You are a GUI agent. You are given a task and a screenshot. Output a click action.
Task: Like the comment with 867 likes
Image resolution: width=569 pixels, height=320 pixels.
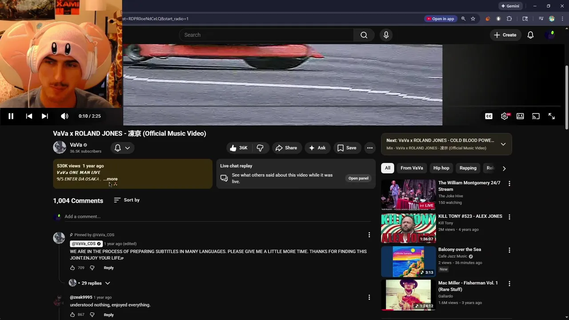72,315
